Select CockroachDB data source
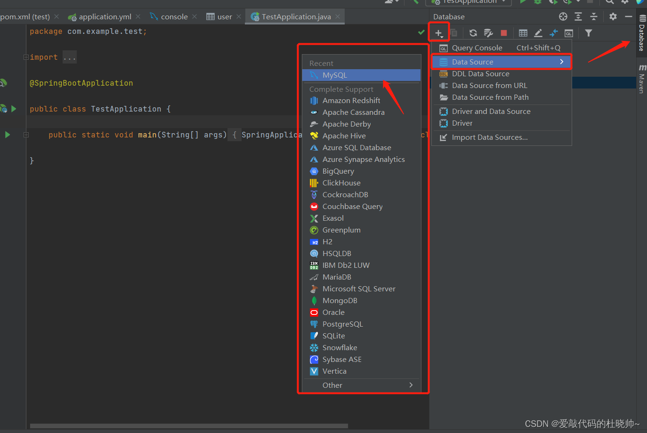This screenshot has width=647, height=433. pos(361,195)
